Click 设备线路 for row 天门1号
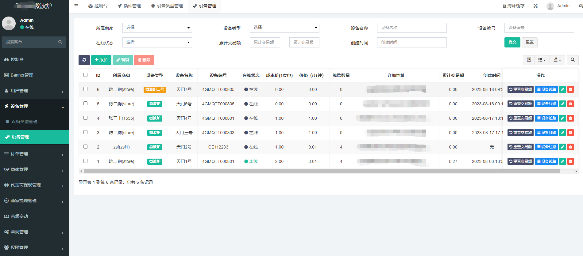This screenshot has height=256, width=583. 546,161
